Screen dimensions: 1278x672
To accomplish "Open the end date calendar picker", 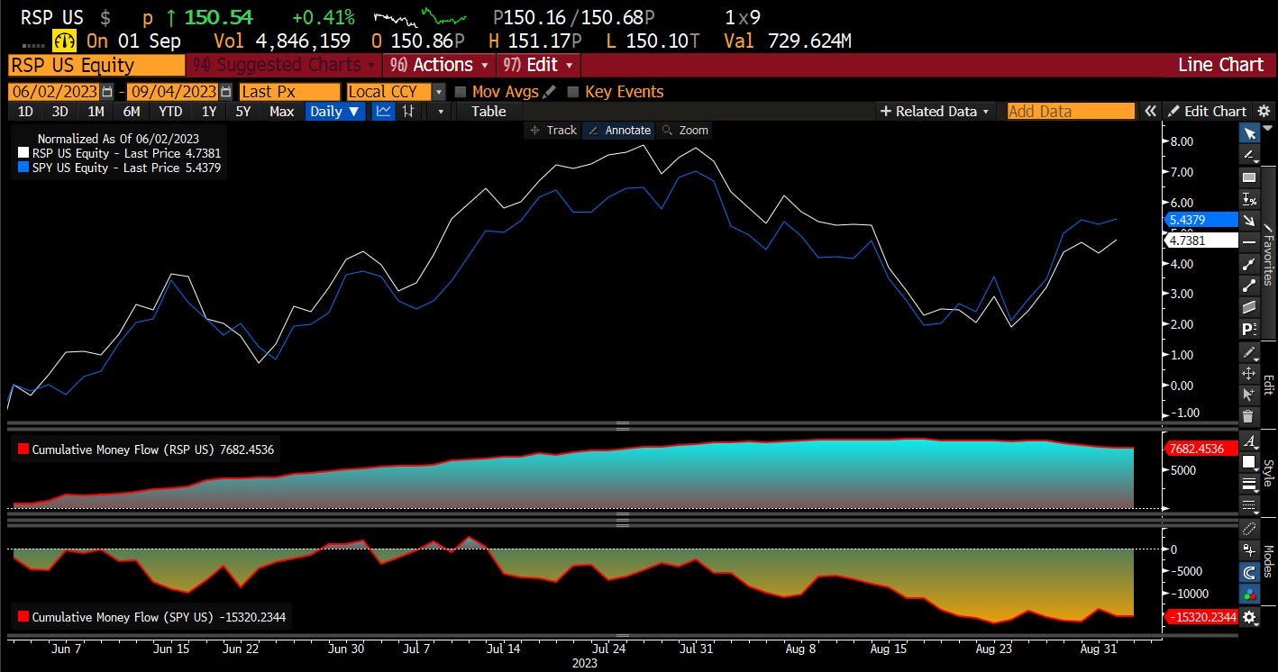I will [225, 91].
